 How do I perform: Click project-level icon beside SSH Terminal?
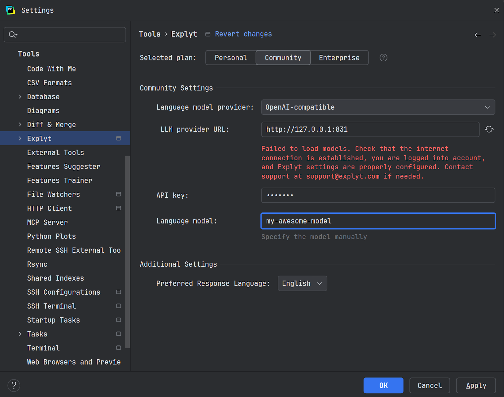118,306
